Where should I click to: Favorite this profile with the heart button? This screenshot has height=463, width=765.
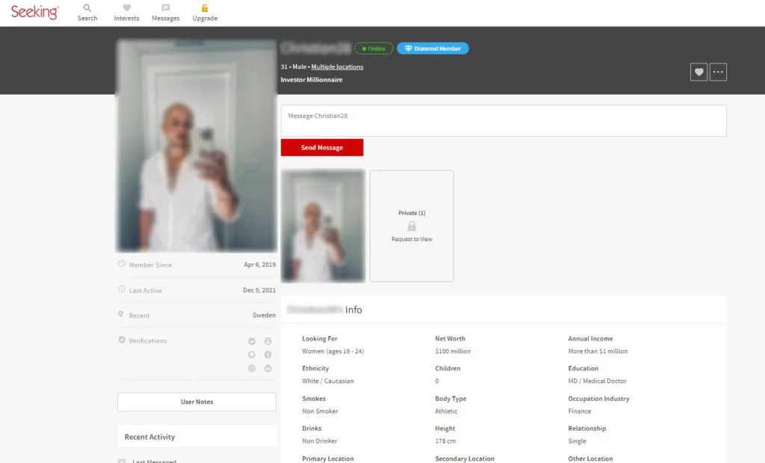699,72
